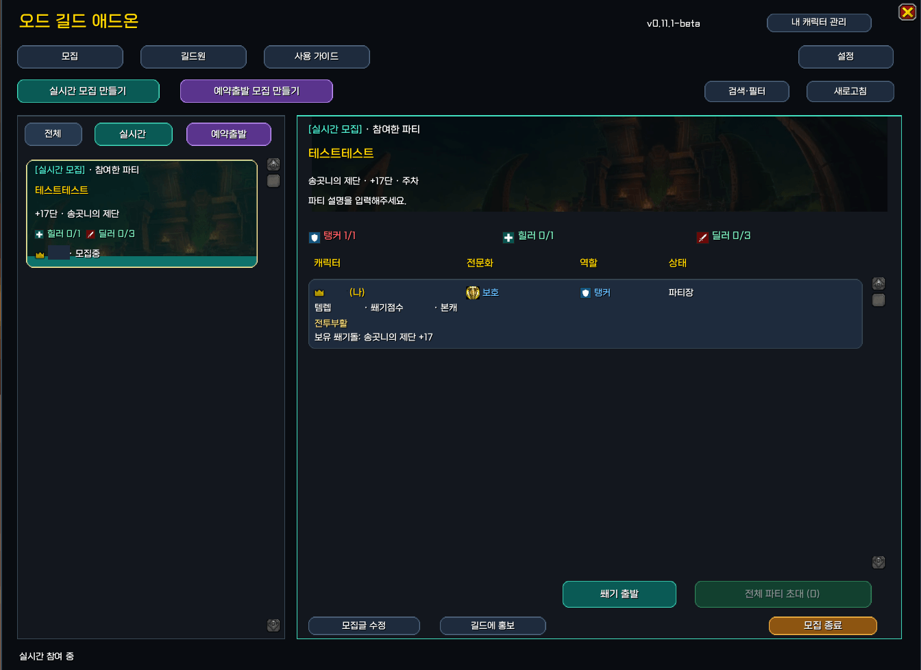921x670 pixels.
Task: Open 설정 settings
Action: point(846,57)
